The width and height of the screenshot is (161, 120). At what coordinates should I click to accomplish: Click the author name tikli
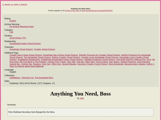coord(82,98)
